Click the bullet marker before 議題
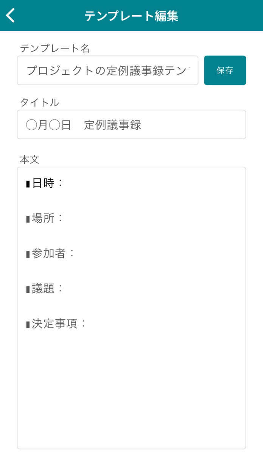The height and width of the screenshot is (455, 263). (x=28, y=290)
